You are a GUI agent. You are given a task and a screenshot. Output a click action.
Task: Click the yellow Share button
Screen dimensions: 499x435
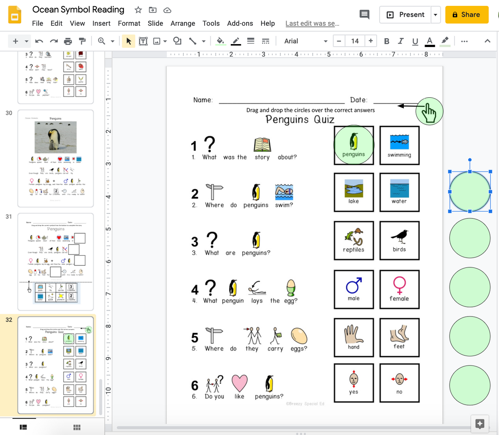pos(466,15)
